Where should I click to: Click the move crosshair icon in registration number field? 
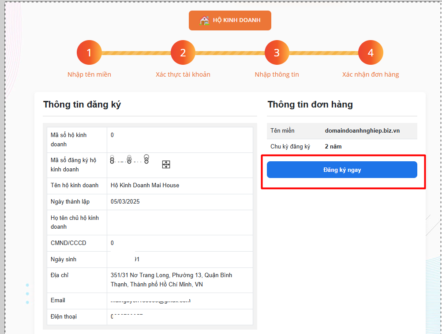pyautogui.click(x=165, y=164)
